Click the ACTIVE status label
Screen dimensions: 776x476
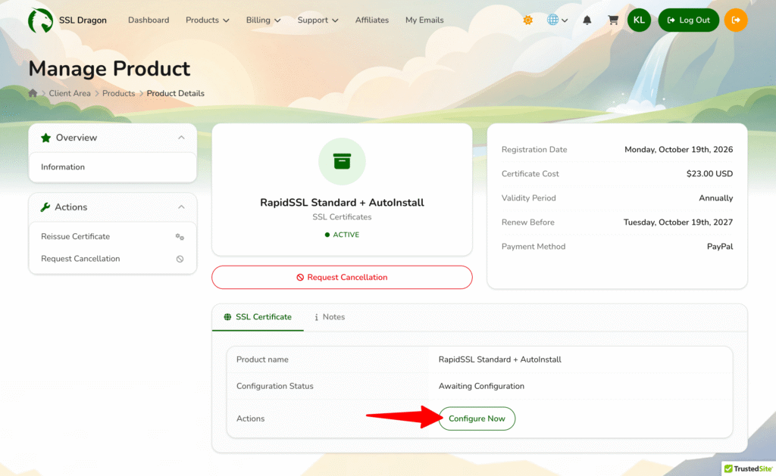click(x=342, y=235)
